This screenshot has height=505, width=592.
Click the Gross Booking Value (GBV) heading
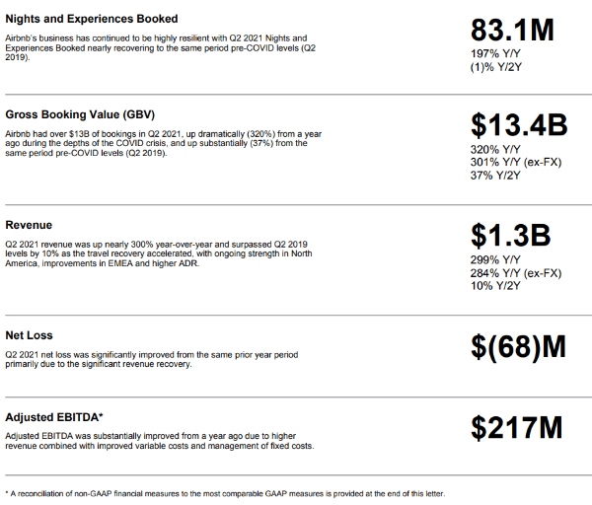point(80,114)
